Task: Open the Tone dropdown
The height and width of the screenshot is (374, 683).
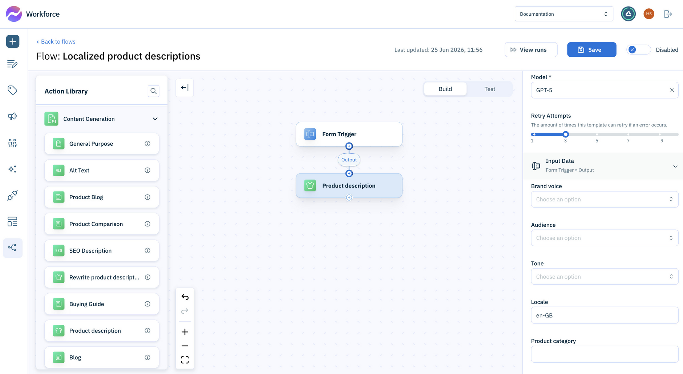Action: 605,277
